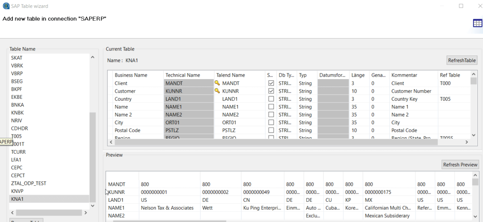Click the Table Name list vertical scrollbar thumb
This screenshot has width=483, height=222.
click(x=92, y=157)
